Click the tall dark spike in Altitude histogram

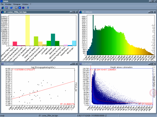[93, 35]
